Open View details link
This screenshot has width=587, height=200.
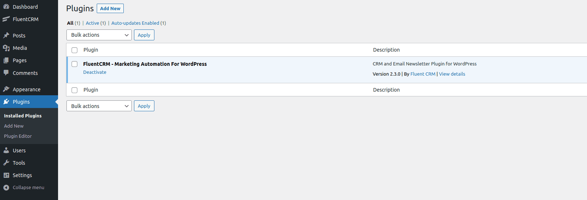pyautogui.click(x=452, y=74)
